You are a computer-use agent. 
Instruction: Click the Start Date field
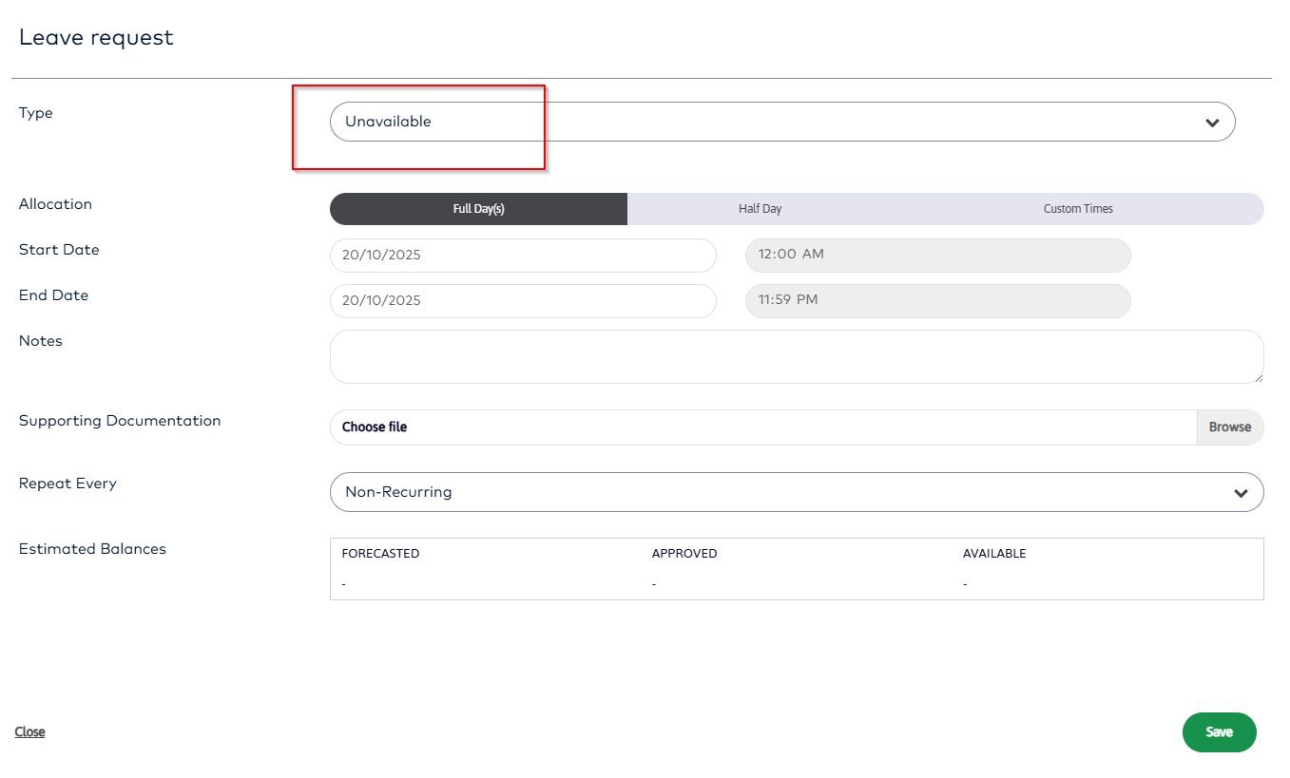click(x=522, y=256)
